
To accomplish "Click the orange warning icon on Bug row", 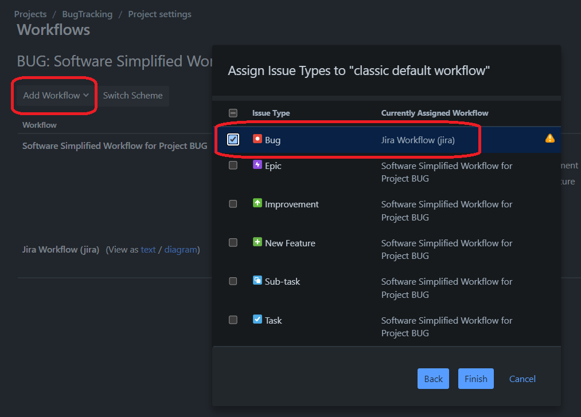I will coord(549,139).
